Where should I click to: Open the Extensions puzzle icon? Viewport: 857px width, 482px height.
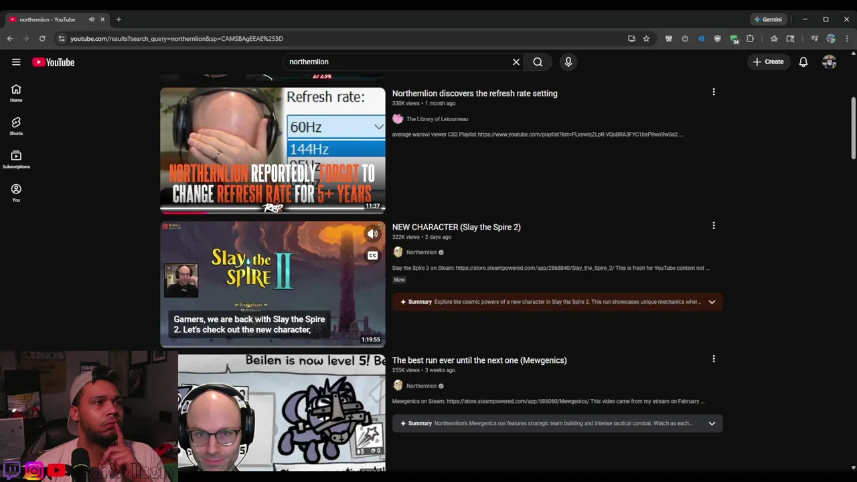[x=750, y=39]
